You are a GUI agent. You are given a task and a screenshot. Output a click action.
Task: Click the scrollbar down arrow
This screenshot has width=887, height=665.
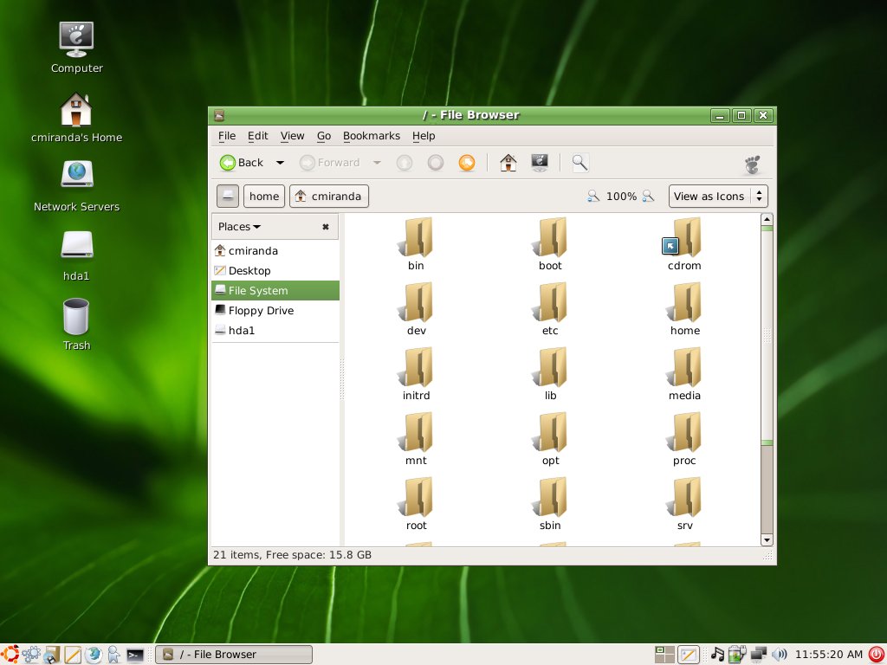767,540
